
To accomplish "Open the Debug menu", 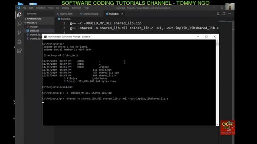I will (x=65, y=8).
